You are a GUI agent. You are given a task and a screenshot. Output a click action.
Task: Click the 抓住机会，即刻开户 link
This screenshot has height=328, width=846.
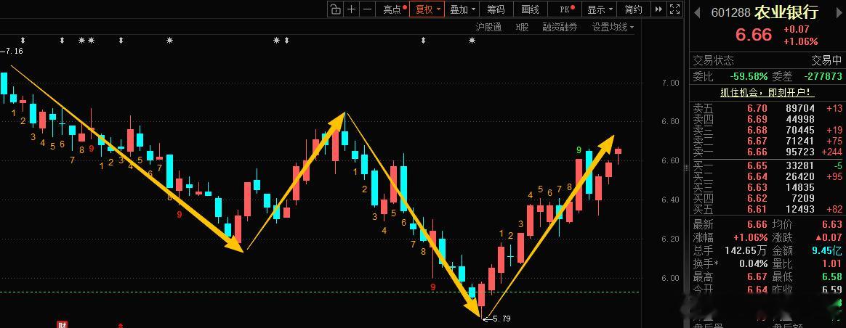click(x=768, y=93)
